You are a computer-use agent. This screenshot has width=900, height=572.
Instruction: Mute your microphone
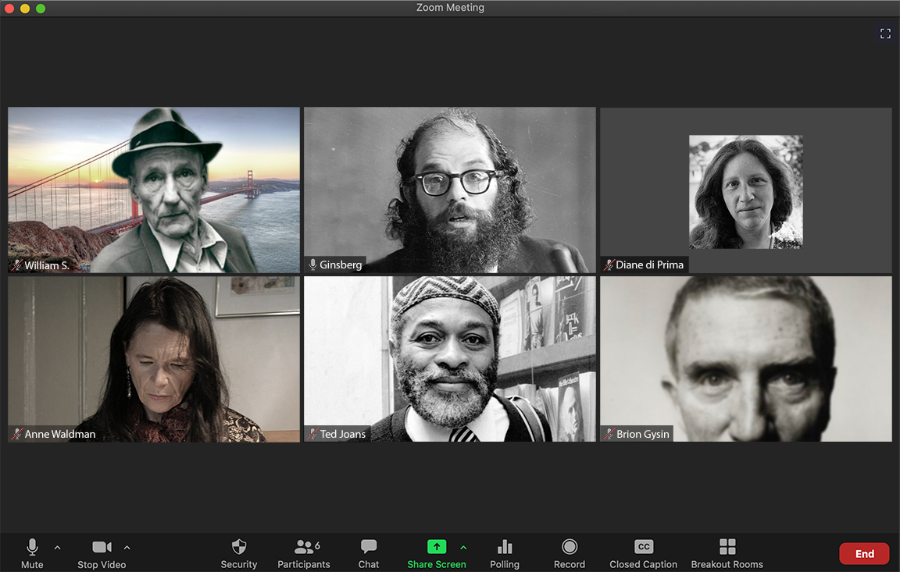click(x=32, y=547)
